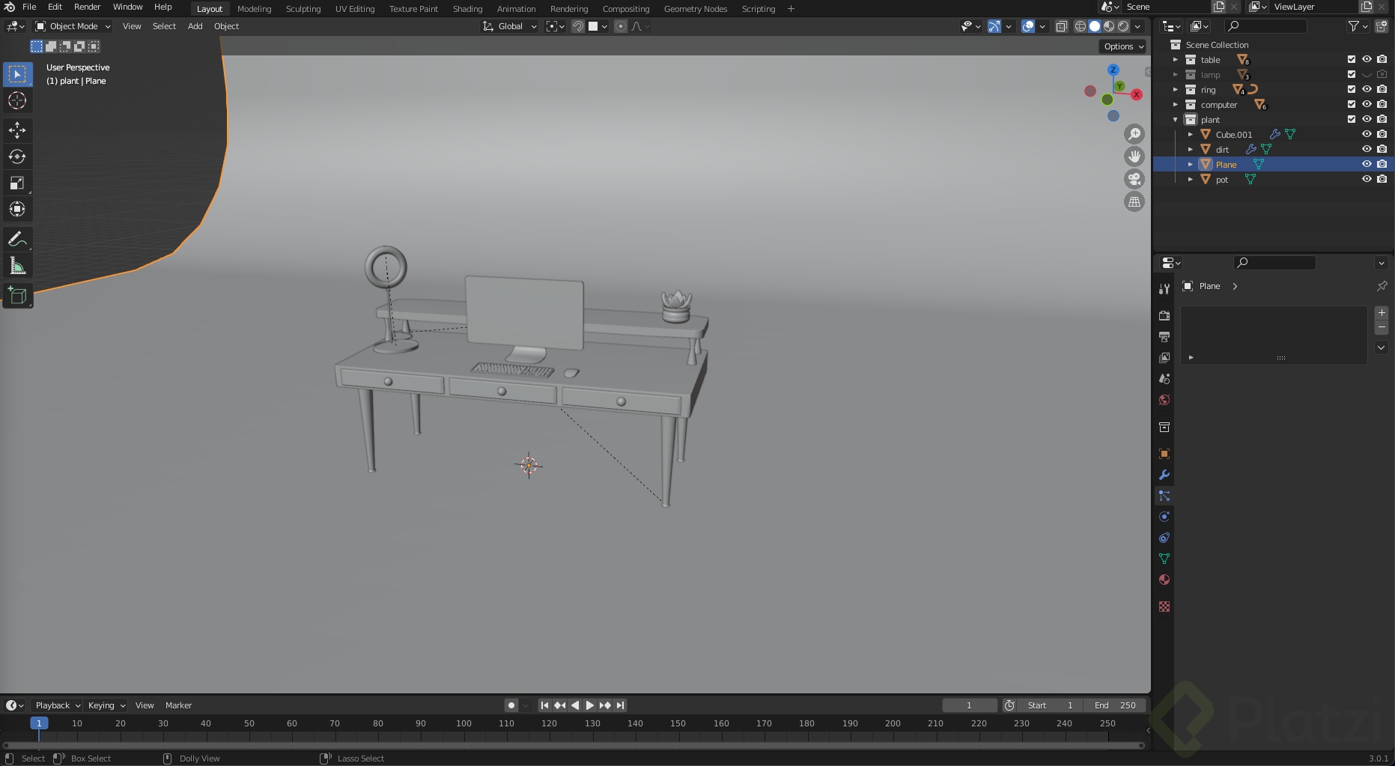Viewport: 1395px width, 766px height.
Task: Hide the table collection in viewport
Action: click(1366, 59)
